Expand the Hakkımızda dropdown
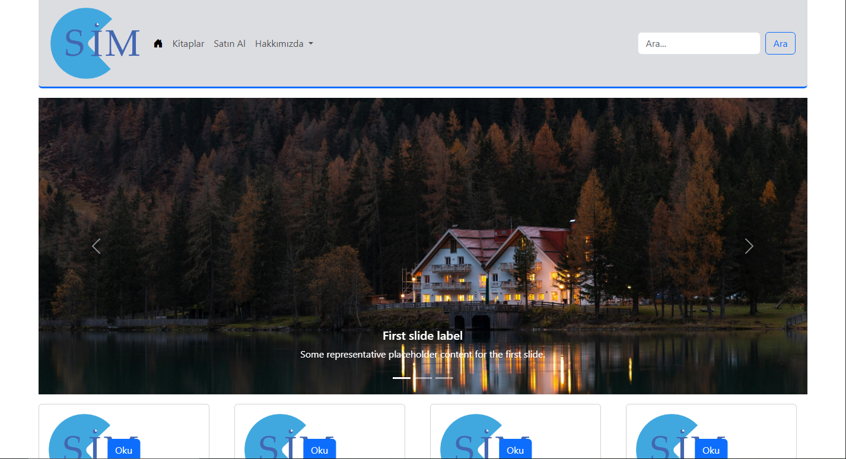Viewport: 846px width, 459px height. click(284, 43)
